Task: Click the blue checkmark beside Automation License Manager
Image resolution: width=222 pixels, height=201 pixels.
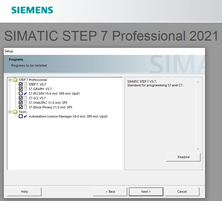Action: 25,116
